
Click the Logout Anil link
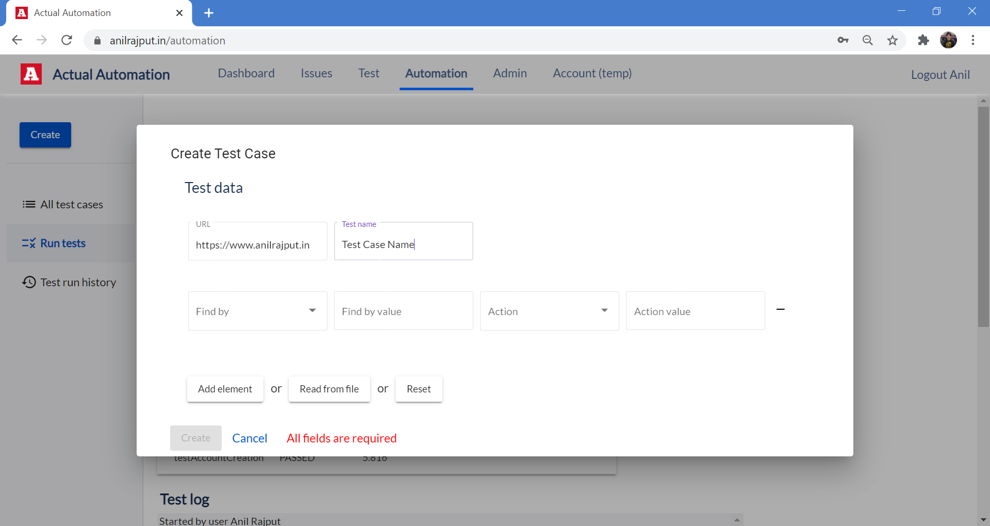point(940,75)
